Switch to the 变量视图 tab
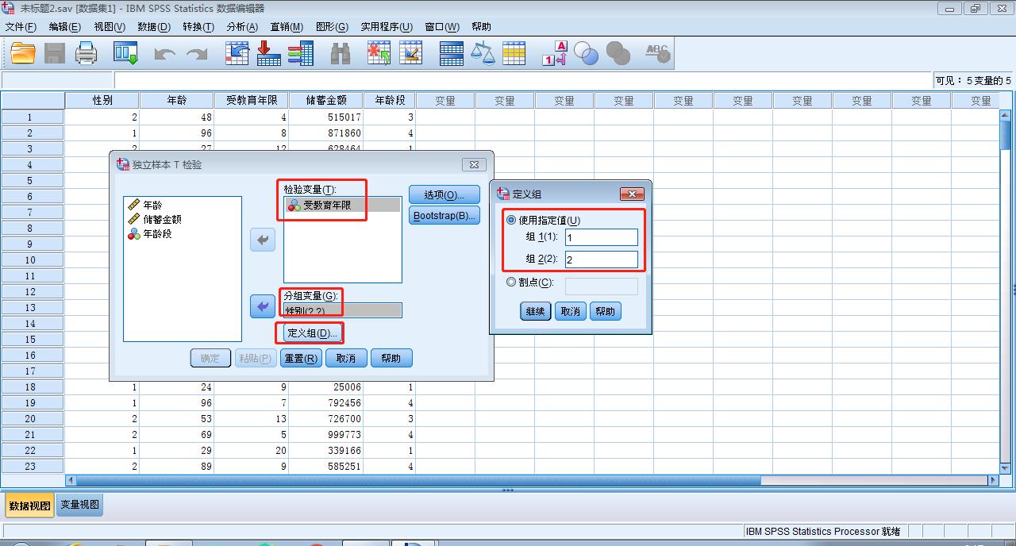The width and height of the screenshot is (1016, 546). tap(80, 505)
